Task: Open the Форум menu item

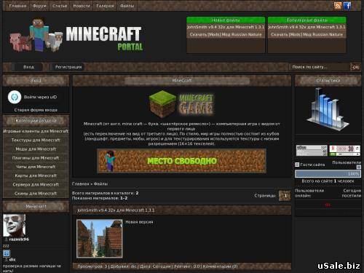Action: tap(39, 6)
